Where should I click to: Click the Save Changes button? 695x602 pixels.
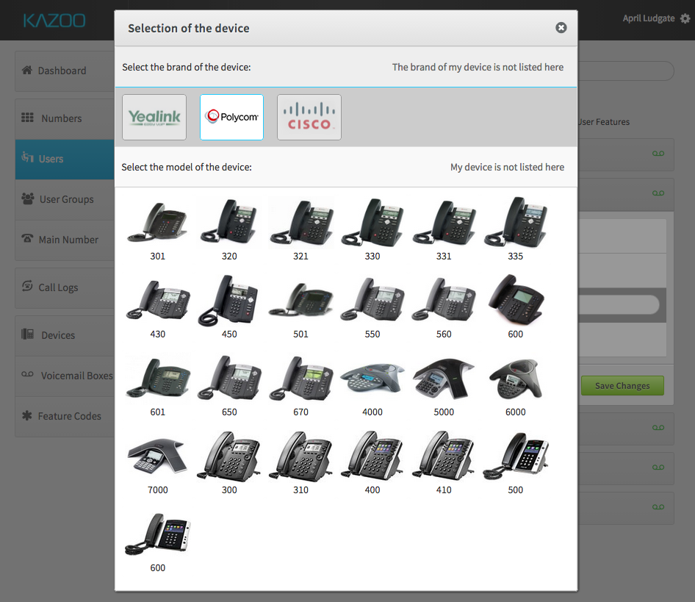[622, 386]
